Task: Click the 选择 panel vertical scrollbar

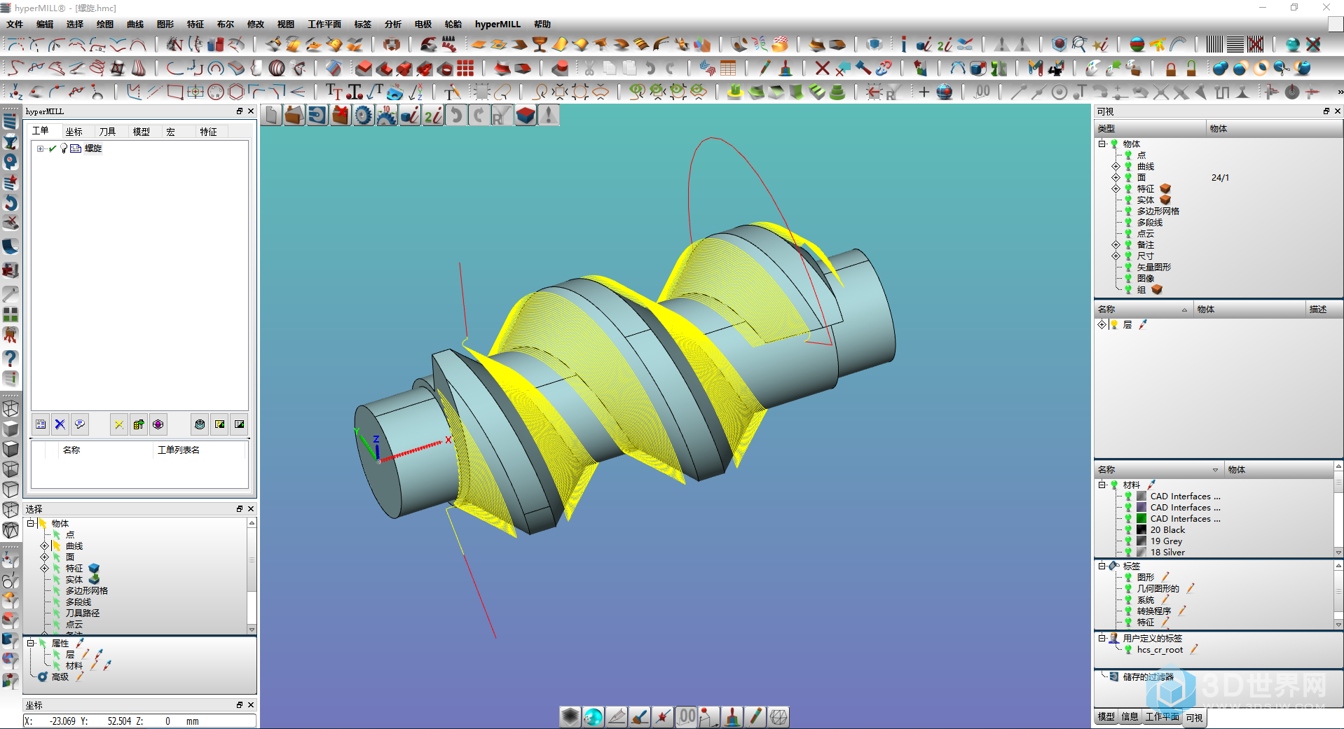Action: click(252, 576)
